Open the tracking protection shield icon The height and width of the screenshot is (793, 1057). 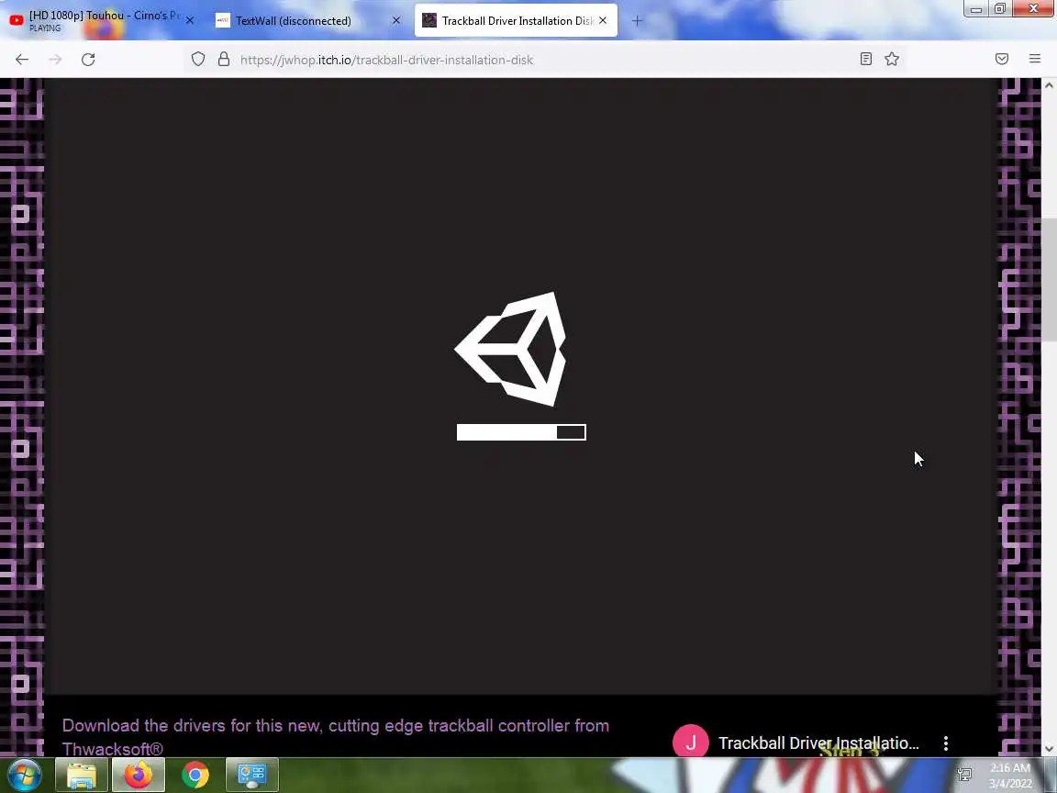(x=197, y=60)
